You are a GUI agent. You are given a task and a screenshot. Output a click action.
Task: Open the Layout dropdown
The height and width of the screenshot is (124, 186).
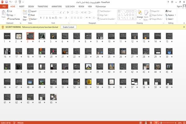pos(33,11)
